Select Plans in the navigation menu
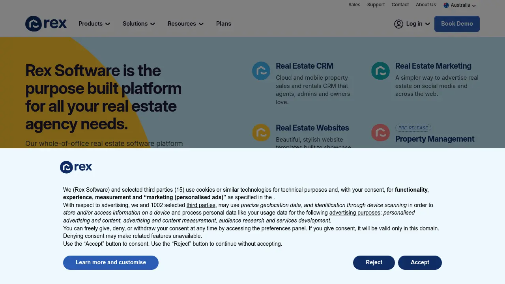This screenshot has height=284, width=505. [224, 24]
